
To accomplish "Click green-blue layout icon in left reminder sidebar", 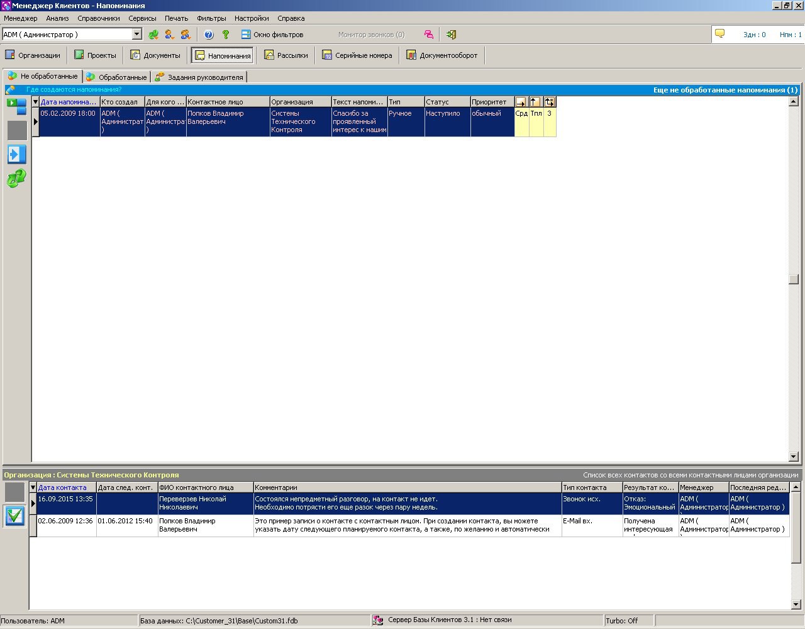I will coord(16,106).
